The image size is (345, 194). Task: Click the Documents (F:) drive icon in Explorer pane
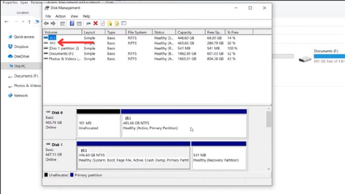305,59
